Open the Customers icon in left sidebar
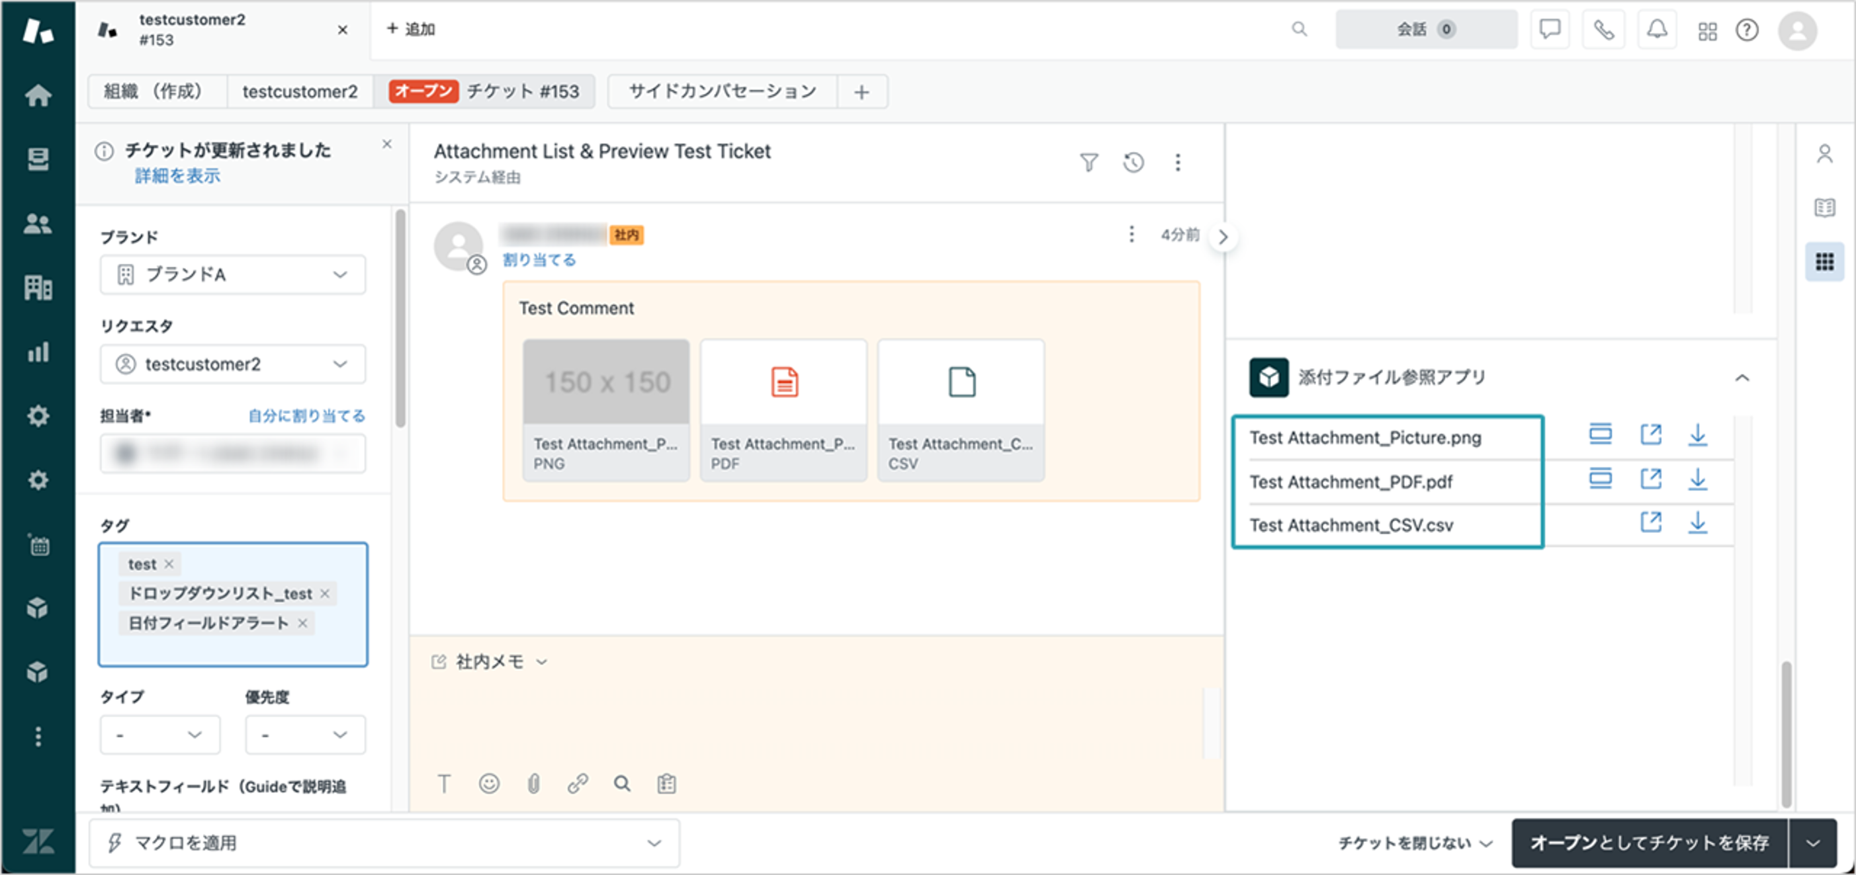Image resolution: width=1856 pixels, height=875 pixels. (x=38, y=224)
